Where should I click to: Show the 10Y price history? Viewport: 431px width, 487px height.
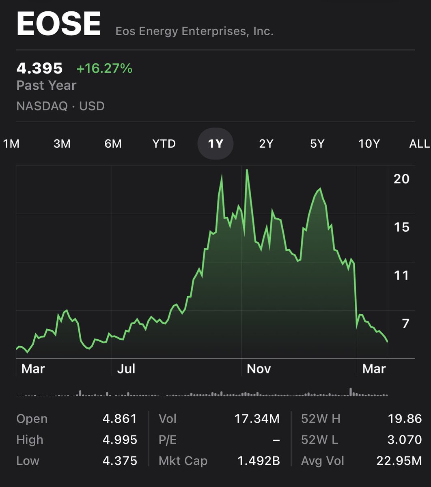369,144
